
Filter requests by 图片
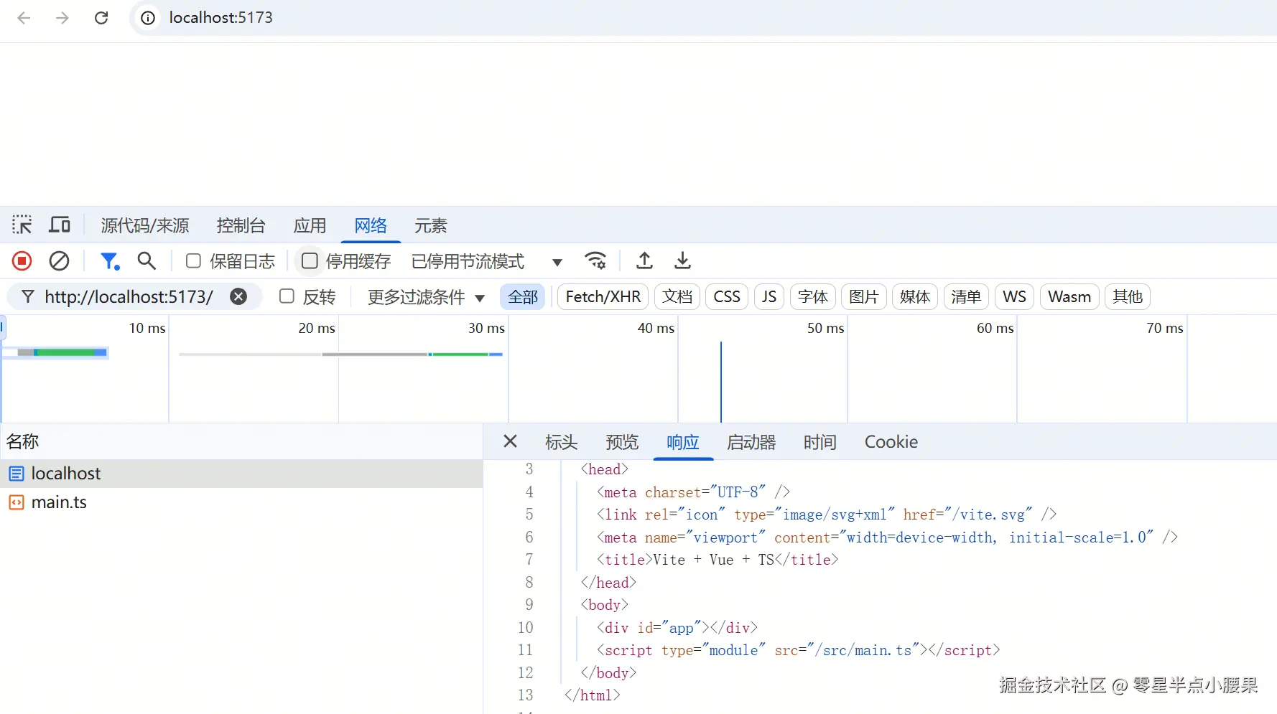[x=864, y=297]
